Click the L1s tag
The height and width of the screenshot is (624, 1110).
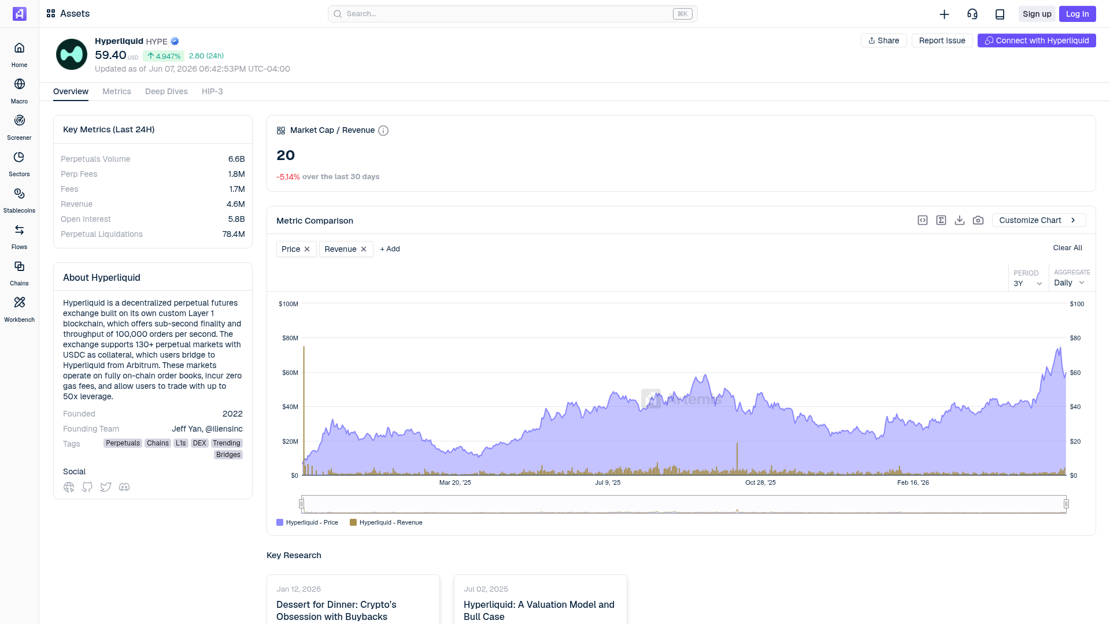pyautogui.click(x=181, y=443)
